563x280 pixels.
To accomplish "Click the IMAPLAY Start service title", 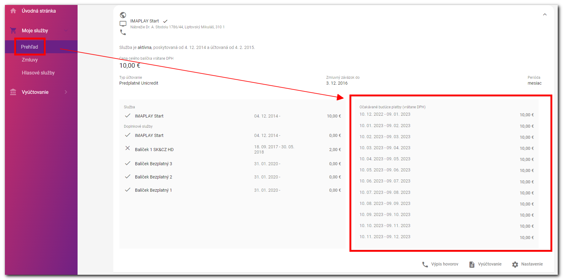I will 145,21.
